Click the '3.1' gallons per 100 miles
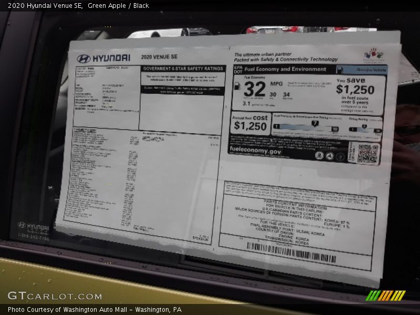The image size is (420, 315). [246, 103]
